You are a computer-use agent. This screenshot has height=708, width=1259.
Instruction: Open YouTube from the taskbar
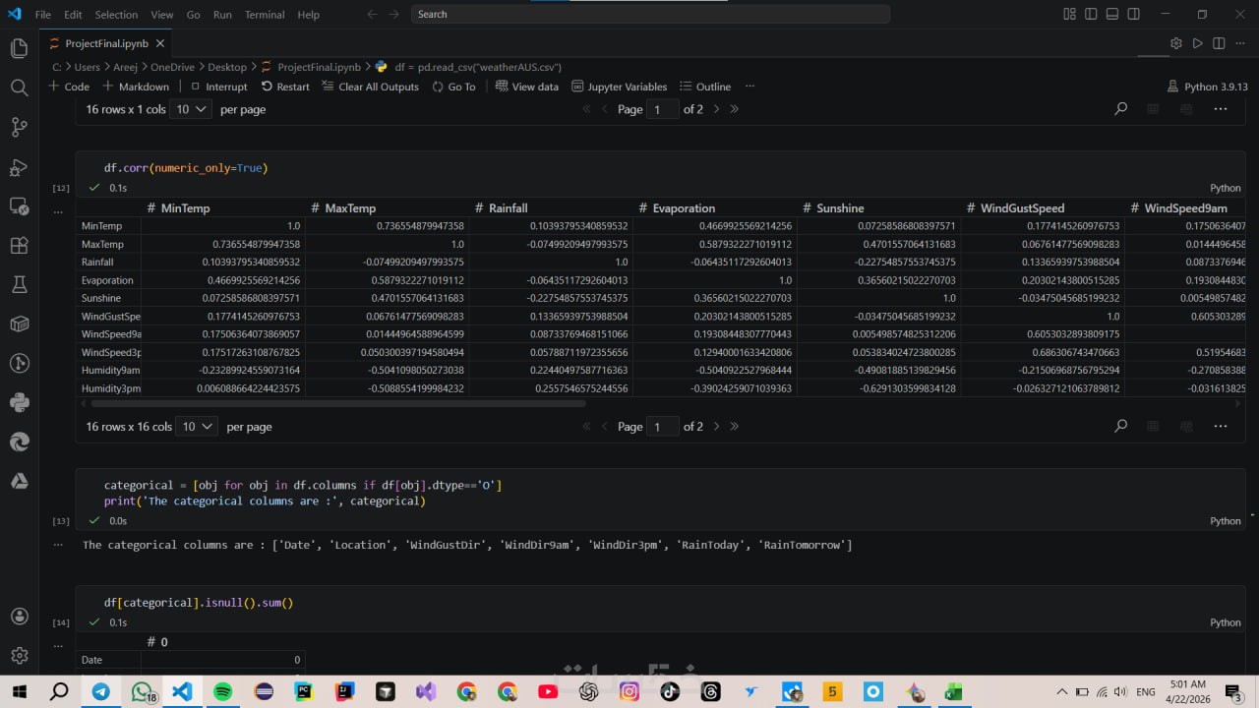(x=548, y=692)
